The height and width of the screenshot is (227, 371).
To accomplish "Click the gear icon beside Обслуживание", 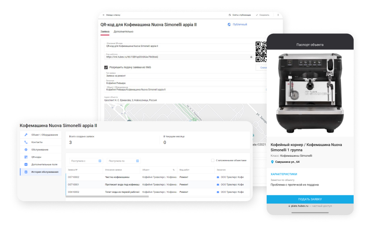I will click(x=26, y=150).
